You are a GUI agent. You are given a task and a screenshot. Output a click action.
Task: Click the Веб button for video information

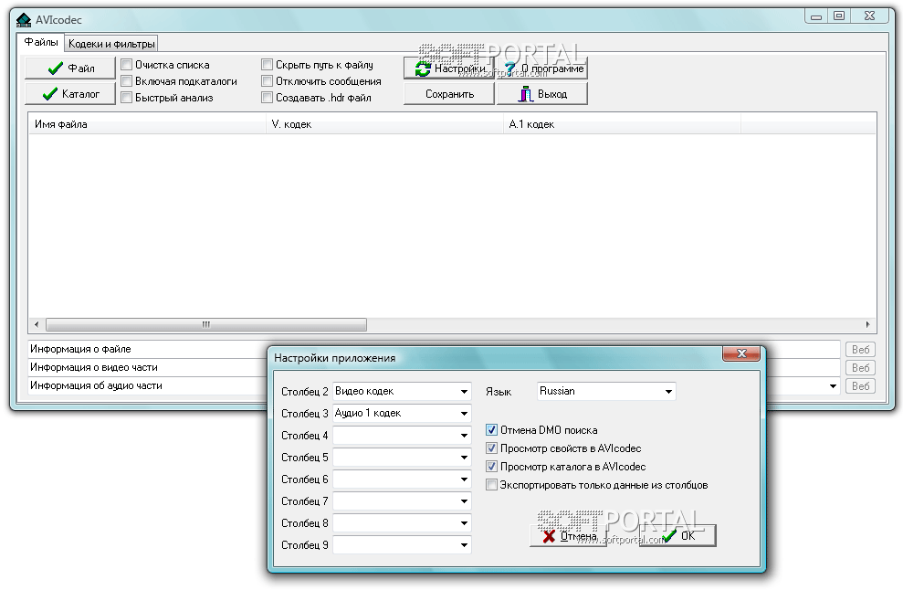(860, 368)
